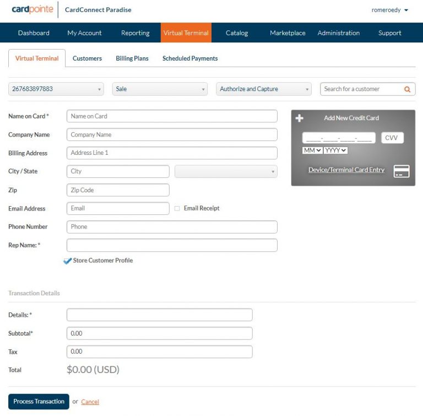Go to the Reporting menu item

click(135, 33)
